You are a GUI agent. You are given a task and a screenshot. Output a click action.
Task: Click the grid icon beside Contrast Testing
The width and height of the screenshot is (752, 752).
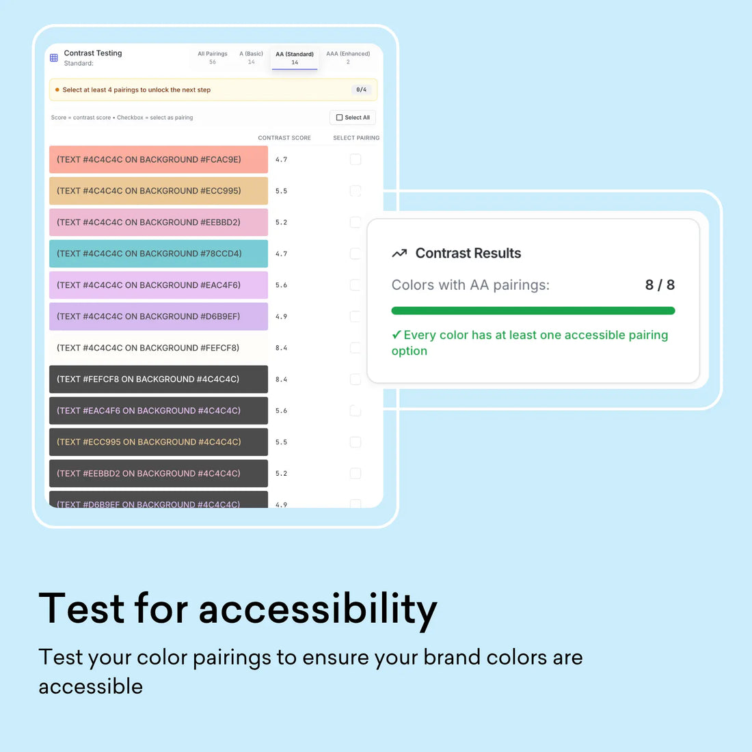coord(53,57)
